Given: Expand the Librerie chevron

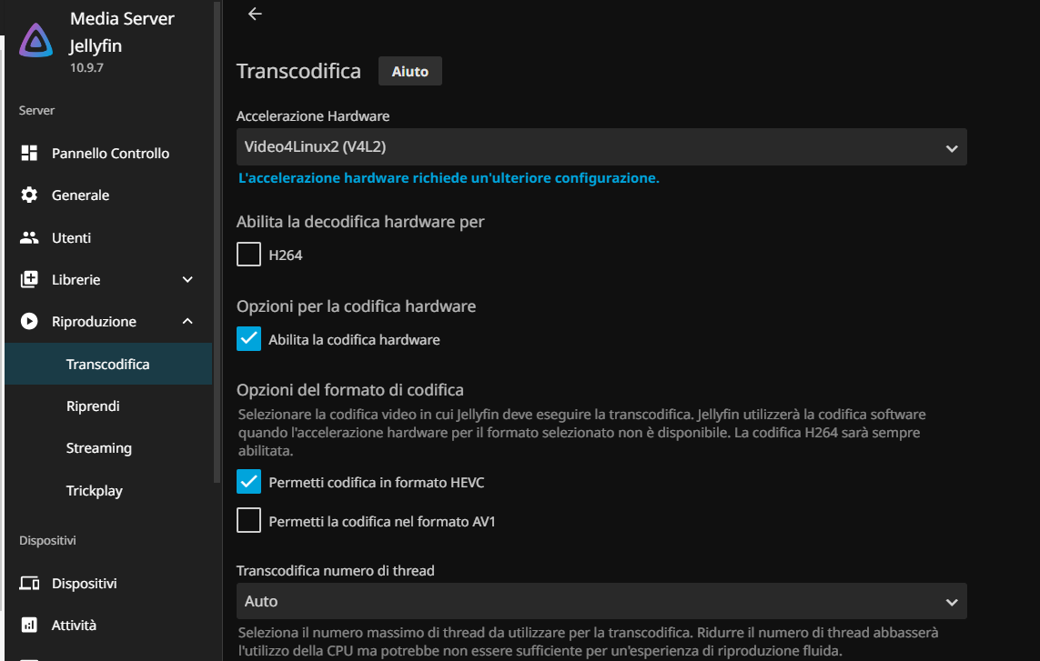Looking at the screenshot, I should tap(187, 279).
